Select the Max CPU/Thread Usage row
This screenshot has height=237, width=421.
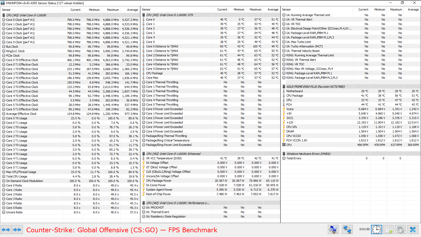70,172
